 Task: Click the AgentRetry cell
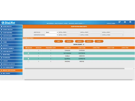point(67,59)
